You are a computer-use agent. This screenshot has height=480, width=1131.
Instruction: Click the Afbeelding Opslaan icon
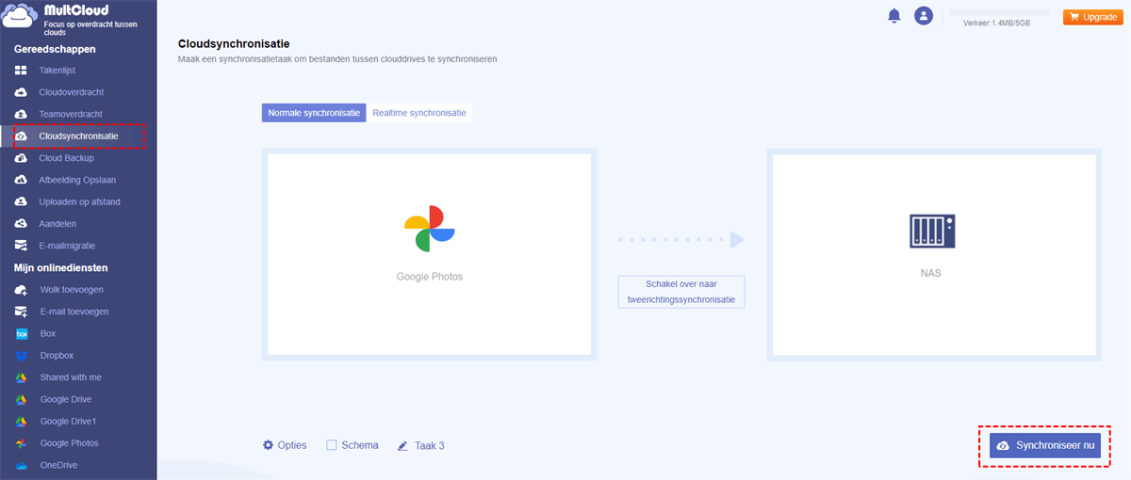pos(22,180)
